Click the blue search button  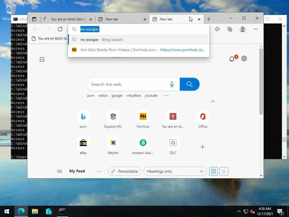(189, 84)
